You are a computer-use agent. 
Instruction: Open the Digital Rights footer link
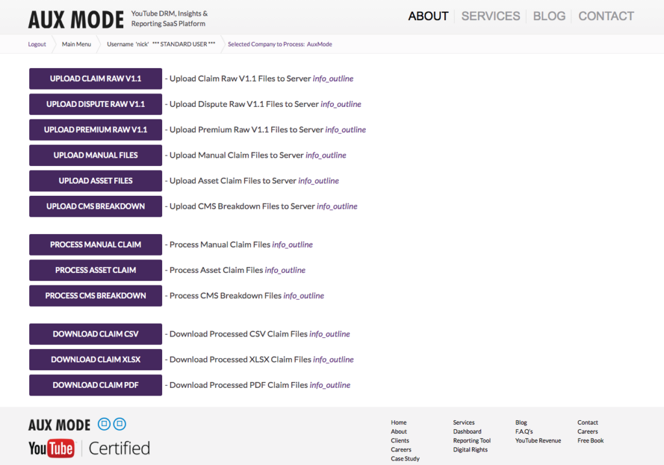[x=470, y=449]
